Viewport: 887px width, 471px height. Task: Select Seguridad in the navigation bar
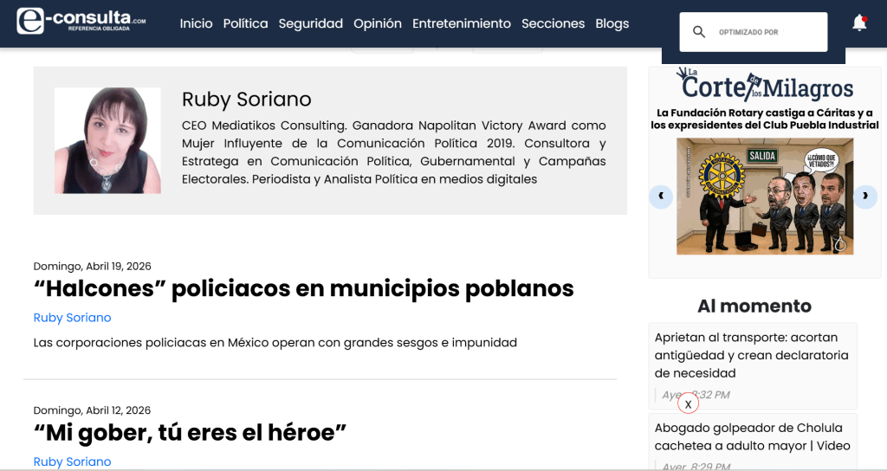pos(310,23)
